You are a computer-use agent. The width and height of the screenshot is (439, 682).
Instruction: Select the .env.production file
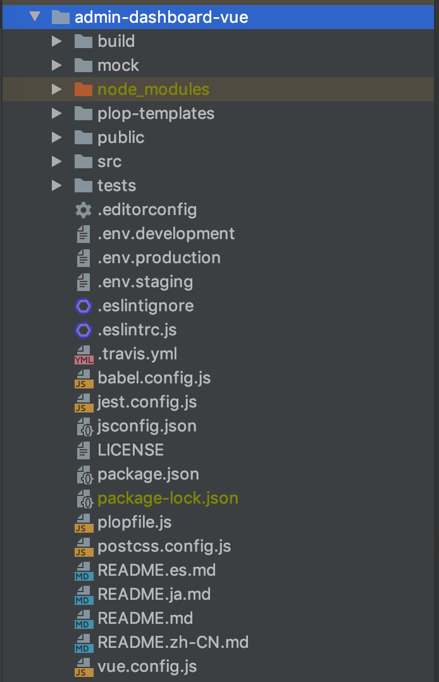(x=159, y=258)
